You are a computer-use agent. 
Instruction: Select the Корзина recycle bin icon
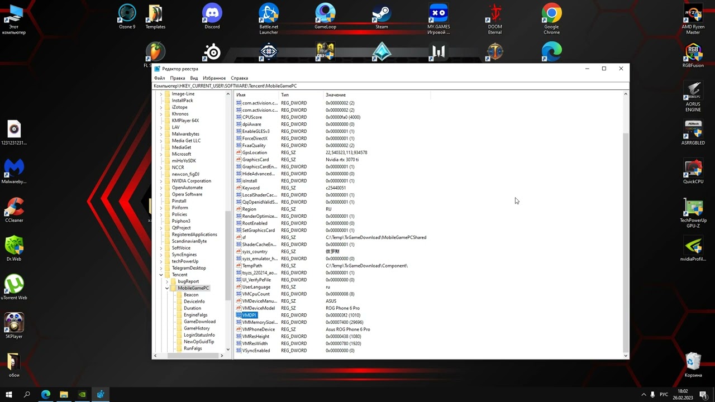(x=693, y=365)
